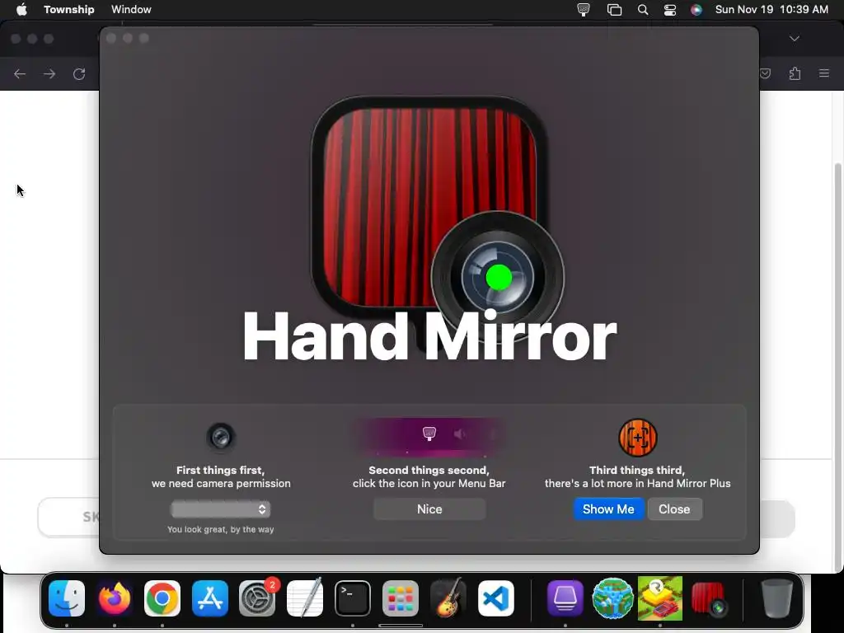Reload the page in the browser window
The width and height of the screenshot is (844, 633).
click(x=79, y=73)
